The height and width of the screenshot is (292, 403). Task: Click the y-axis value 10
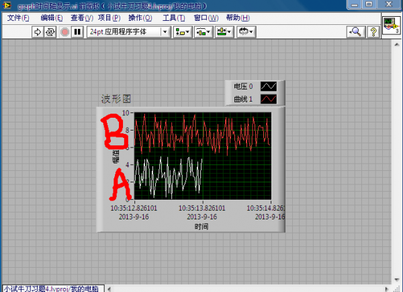point(126,113)
